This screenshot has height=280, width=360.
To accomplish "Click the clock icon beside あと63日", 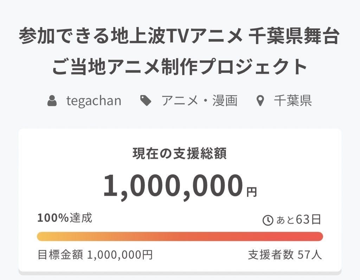I will pyautogui.click(x=268, y=221).
